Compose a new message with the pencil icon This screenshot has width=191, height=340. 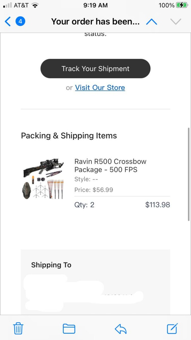[x=172, y=329]
